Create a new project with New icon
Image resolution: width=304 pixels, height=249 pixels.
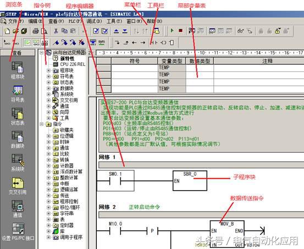coord(7,31)
